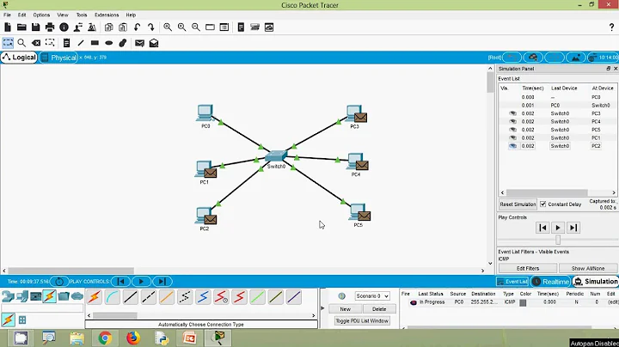Screen dimensions: 619x347
Task: Select the Place Note tool
Action: (67, 43)
